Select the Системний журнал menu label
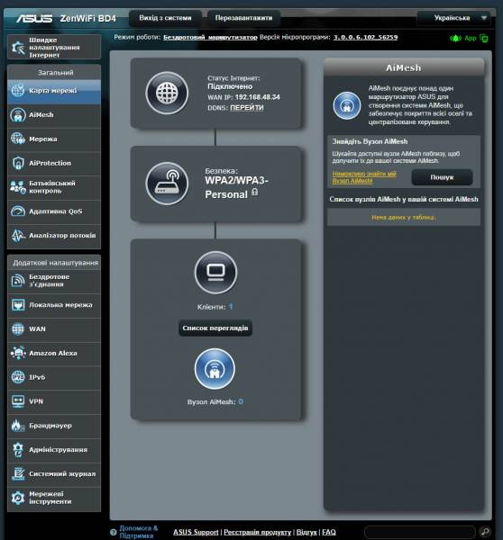 click(x=62, y=474)
